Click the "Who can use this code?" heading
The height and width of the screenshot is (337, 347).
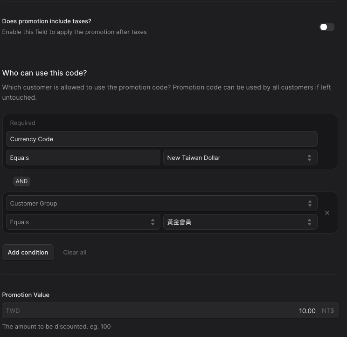coord(45,73)
